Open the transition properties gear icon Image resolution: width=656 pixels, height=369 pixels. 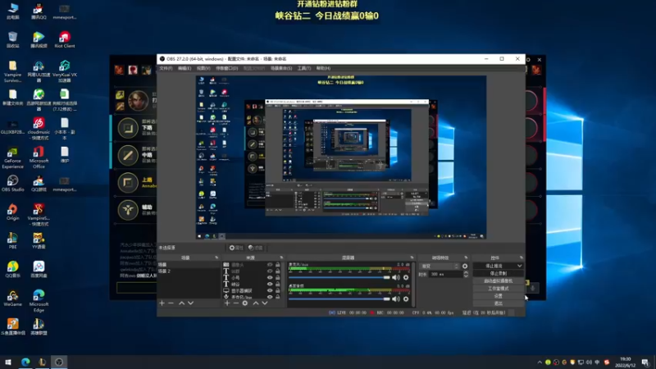465,266
